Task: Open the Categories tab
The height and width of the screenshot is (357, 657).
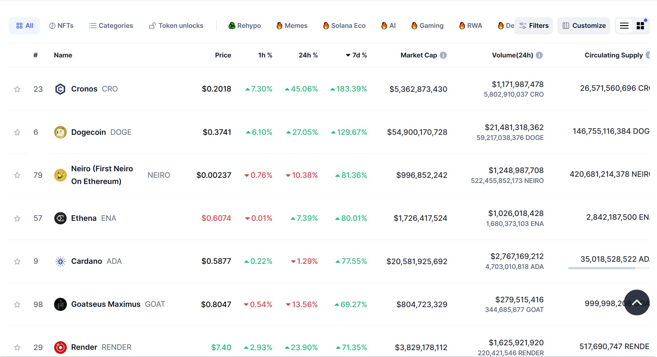Action: coord(111,26)
